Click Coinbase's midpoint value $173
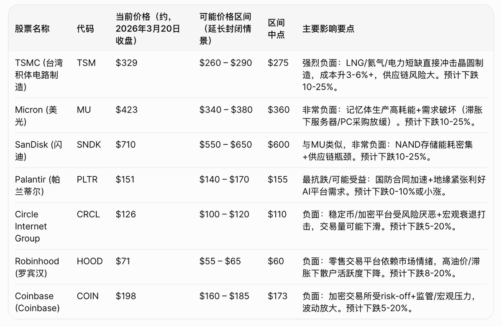Screen dimensions: 502x327 (278, 296)
